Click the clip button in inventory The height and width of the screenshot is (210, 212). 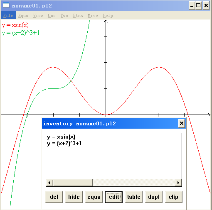pos(174,197)
